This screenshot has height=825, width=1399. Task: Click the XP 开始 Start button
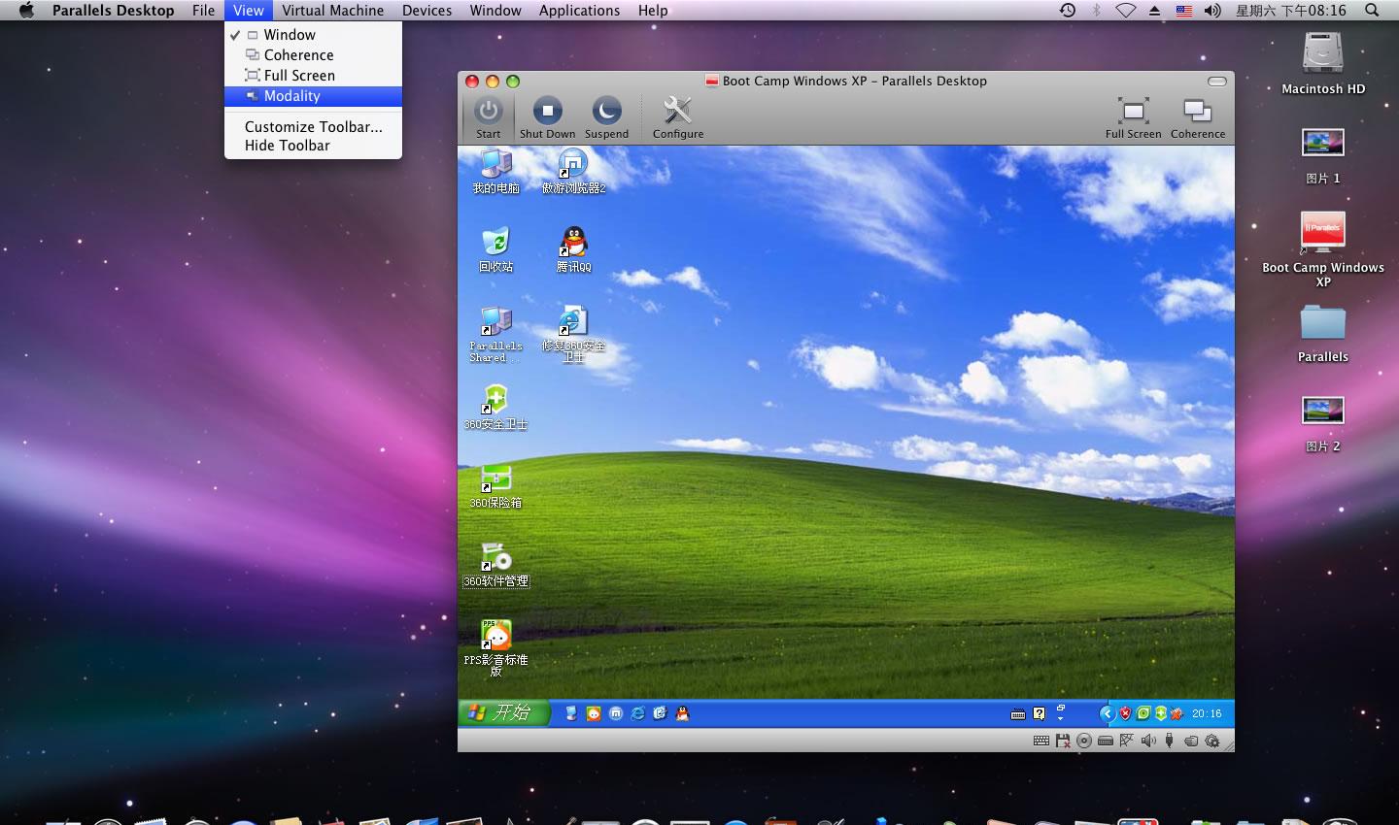click(503, 712)
